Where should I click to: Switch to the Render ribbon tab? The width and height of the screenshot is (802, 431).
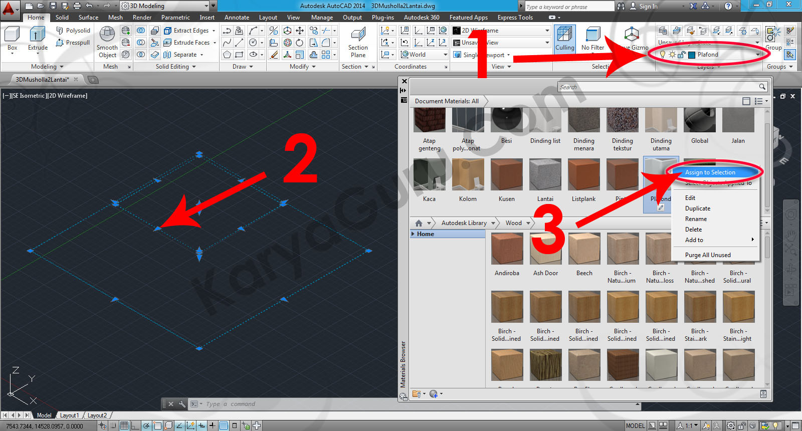pos(142,18)
